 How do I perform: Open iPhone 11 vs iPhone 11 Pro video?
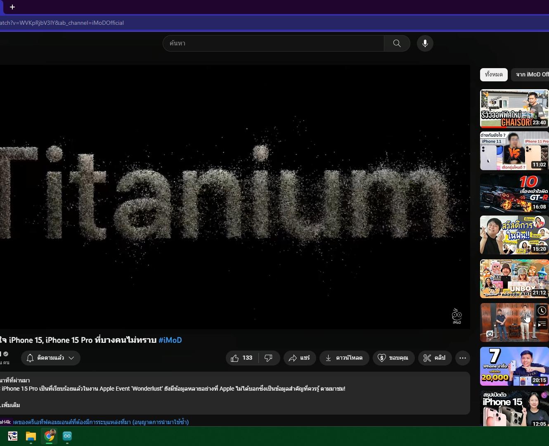(x=514, y=151)
